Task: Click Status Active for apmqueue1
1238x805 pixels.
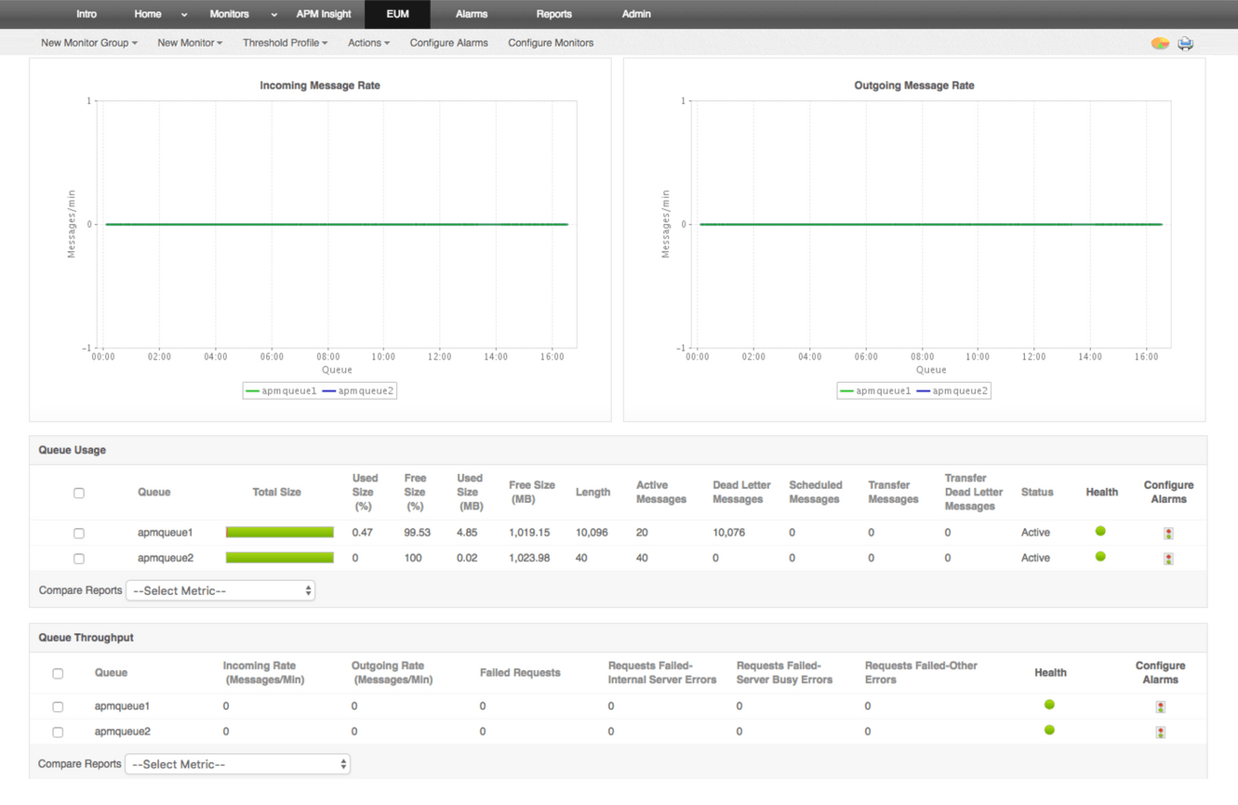Action: 1035,533
